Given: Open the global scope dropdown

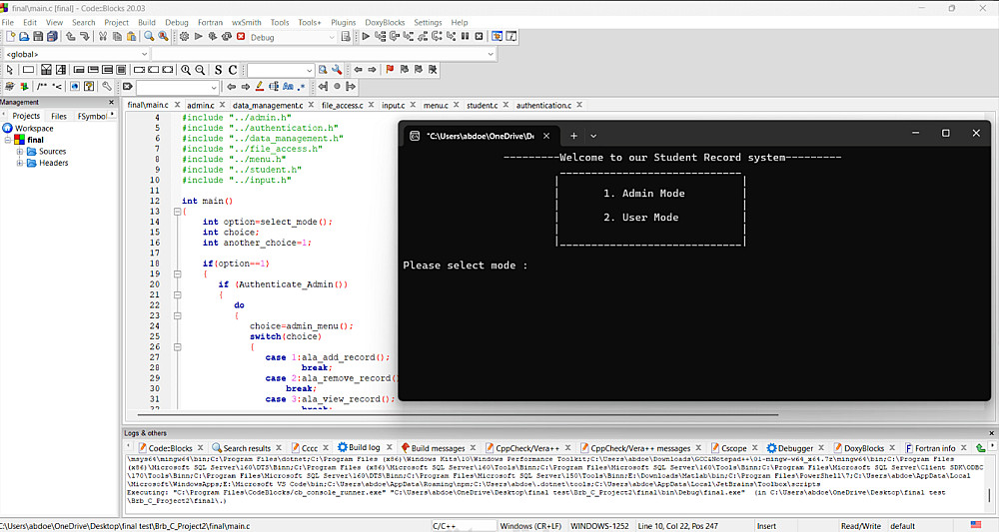Looking at the screenshot, I should click(143, 54).
